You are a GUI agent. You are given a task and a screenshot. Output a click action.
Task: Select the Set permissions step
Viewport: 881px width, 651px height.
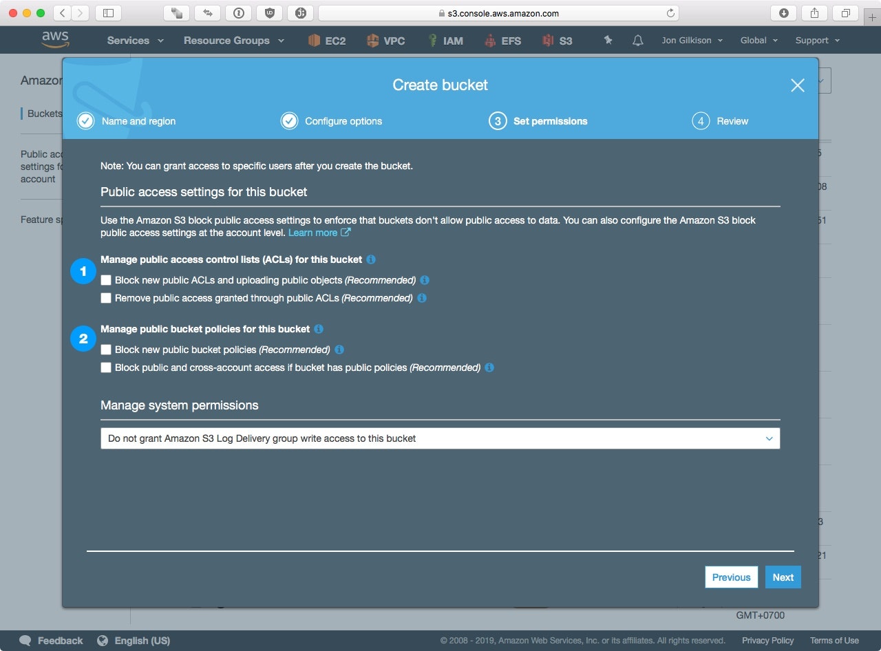(x=538, y=121)
